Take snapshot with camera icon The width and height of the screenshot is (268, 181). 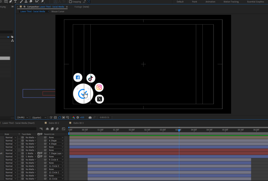pos(90,117)
